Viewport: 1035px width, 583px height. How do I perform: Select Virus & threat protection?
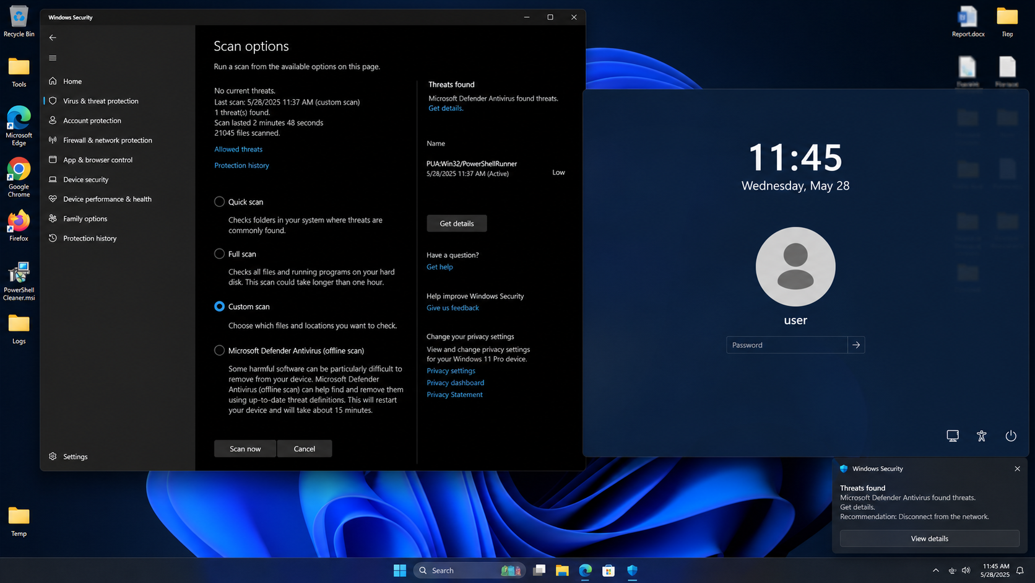click(101, 101)
